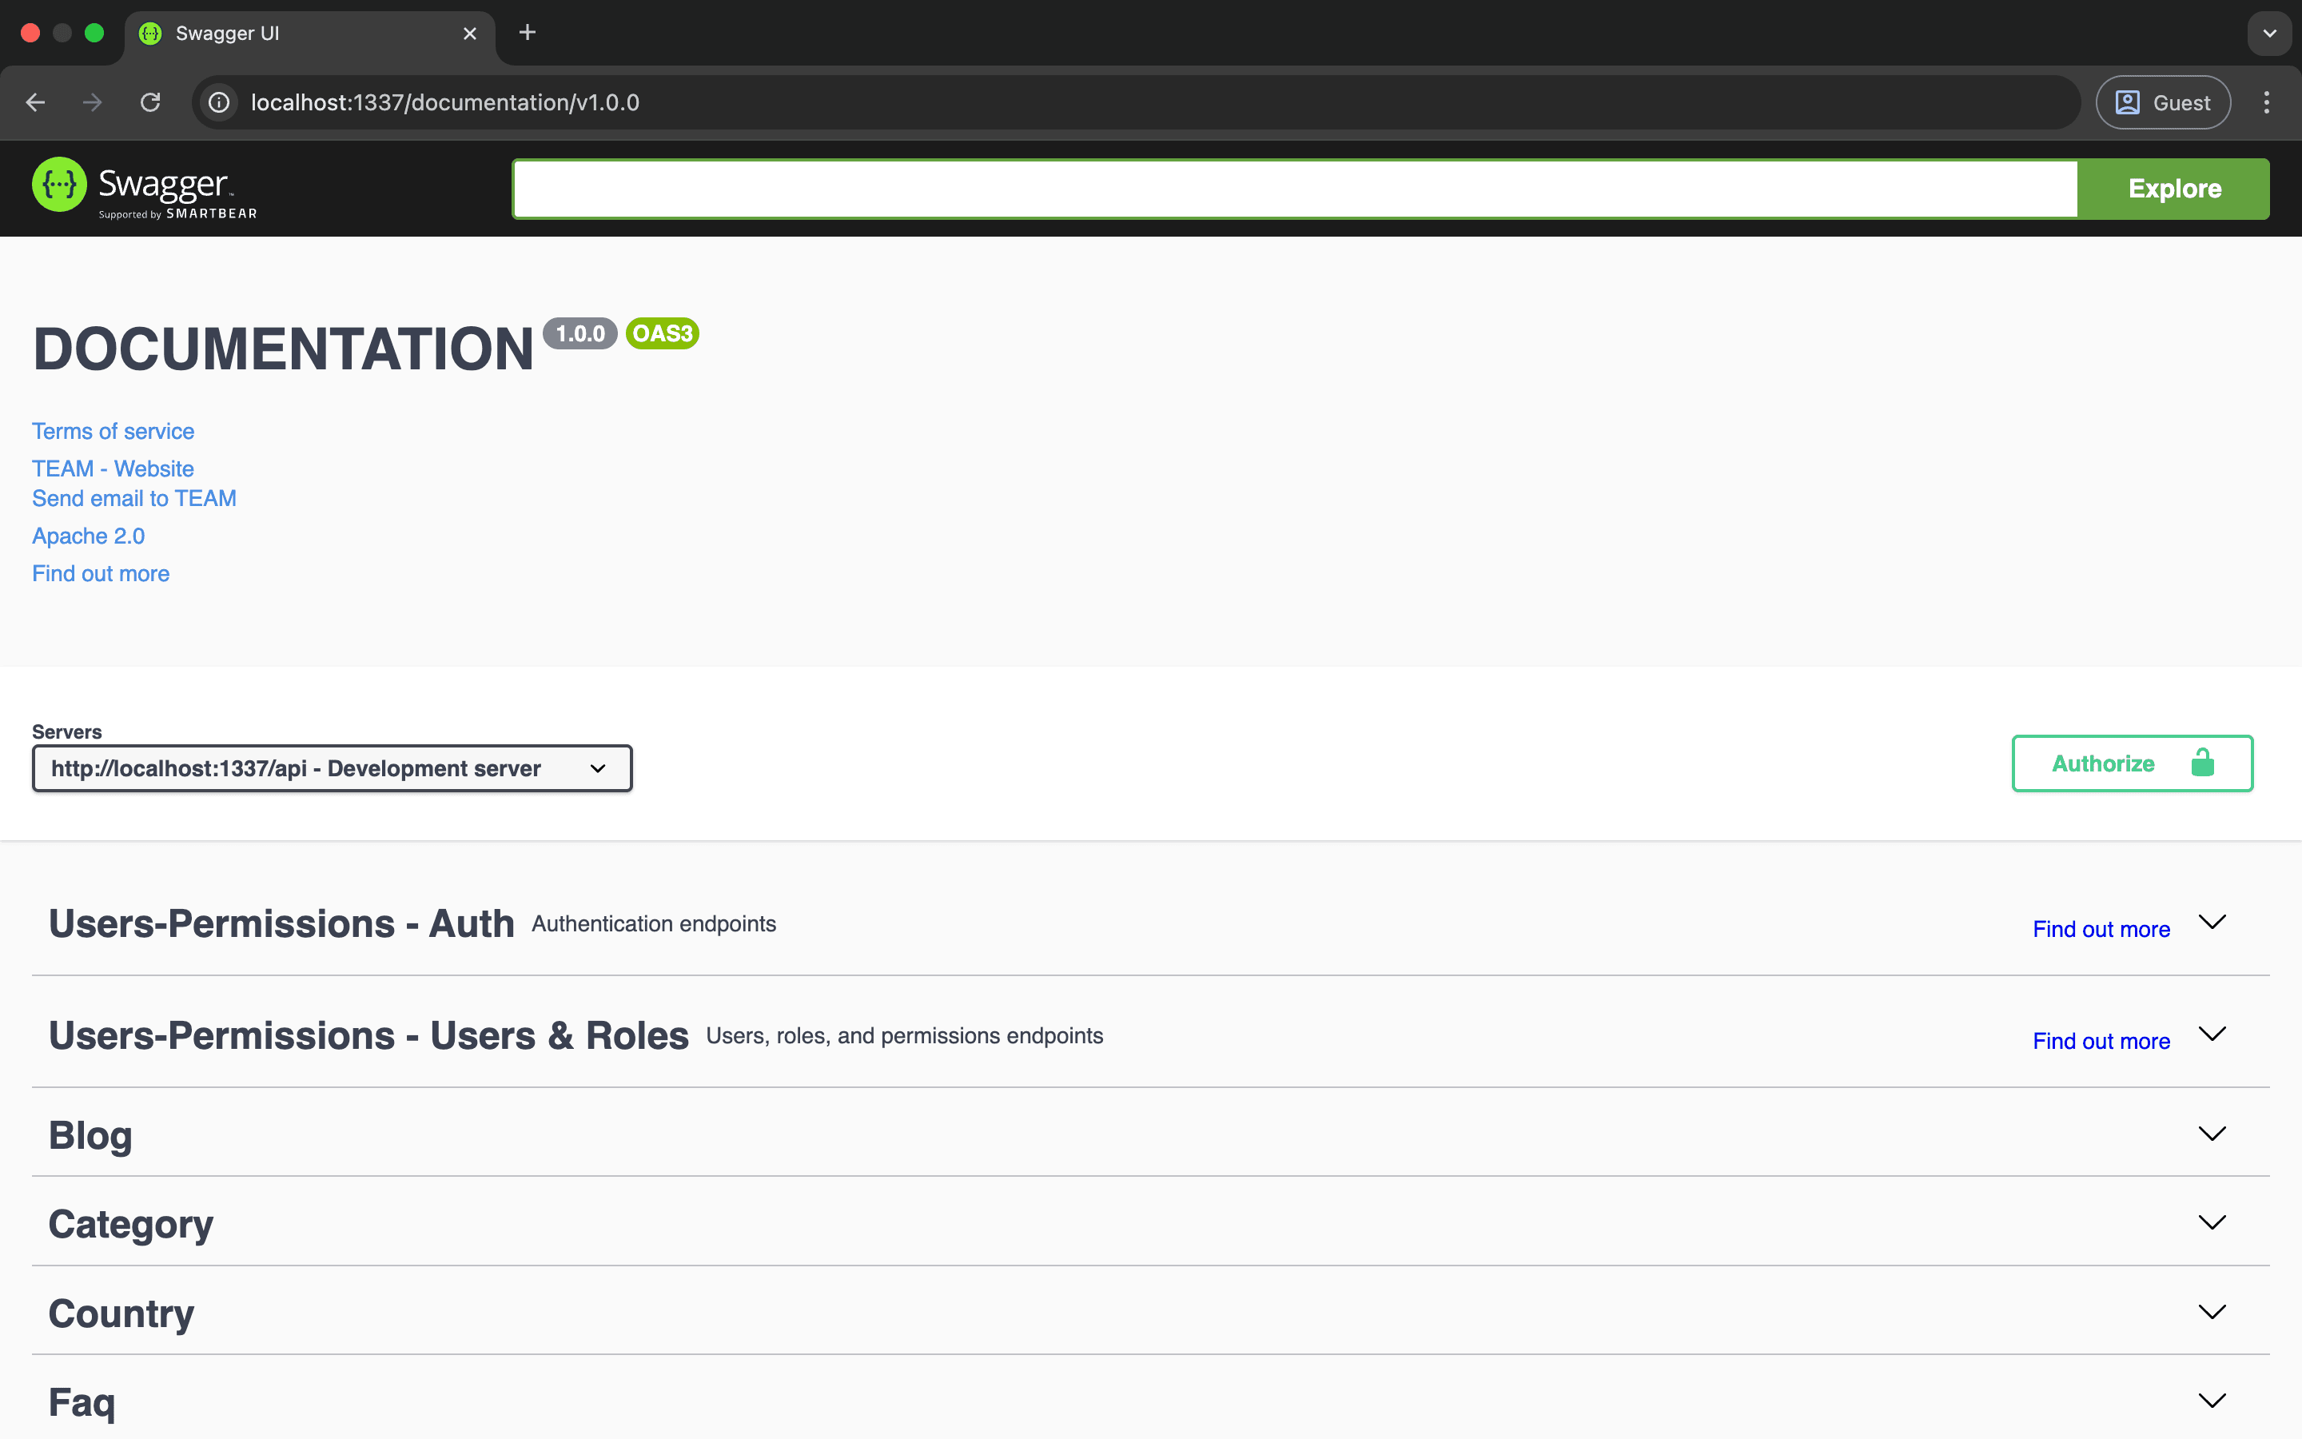Open Find out more for Users & Roles
Viewport: 2302px width, 1439px height.
(x=2101, y=1040)
